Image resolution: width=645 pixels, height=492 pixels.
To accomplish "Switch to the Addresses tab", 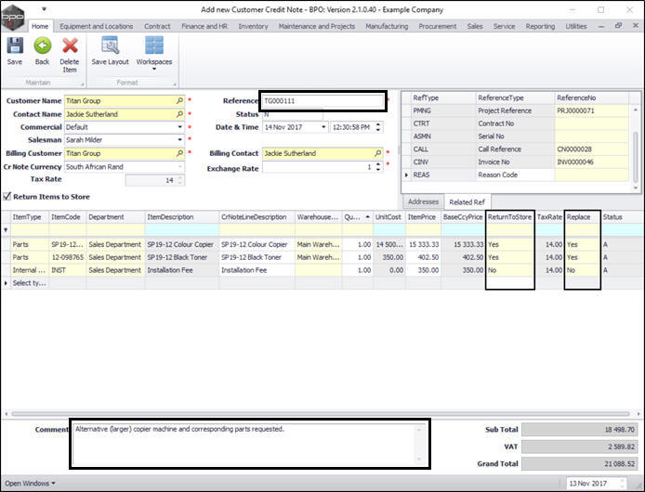I will tap(423, 201).
